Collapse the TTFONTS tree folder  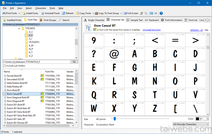(19, 28)
